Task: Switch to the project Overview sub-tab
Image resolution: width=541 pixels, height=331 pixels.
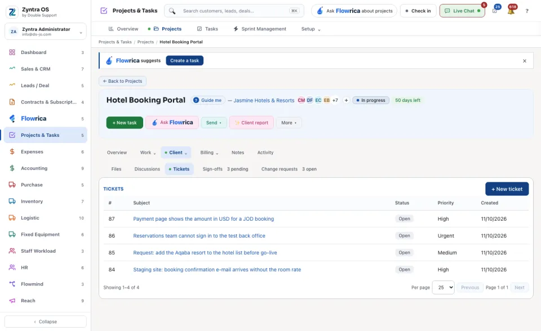Action: click(x=117, y=153)
